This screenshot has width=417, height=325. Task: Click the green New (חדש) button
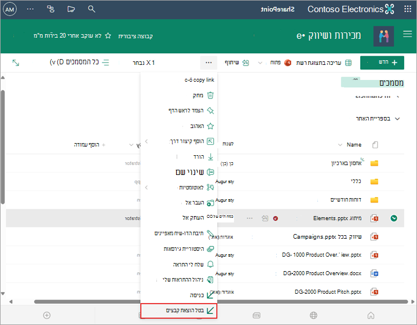click(x=382, y=63)
